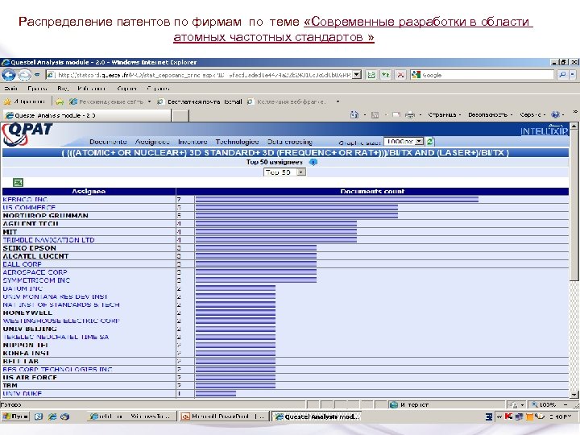The image size is (580, 435).
Task: Click the green refresh icon beside graphic size
Action: click(429, 142)
